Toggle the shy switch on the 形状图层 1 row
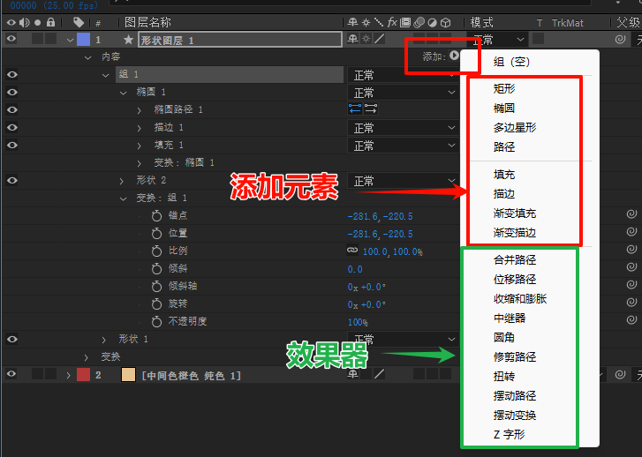The height and width of the screenshot is (457, 642). click(352, 39)
